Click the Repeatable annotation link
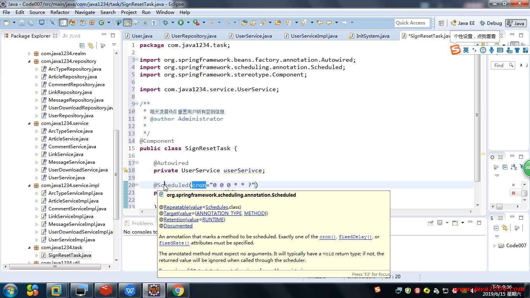 tap(176, 207)
